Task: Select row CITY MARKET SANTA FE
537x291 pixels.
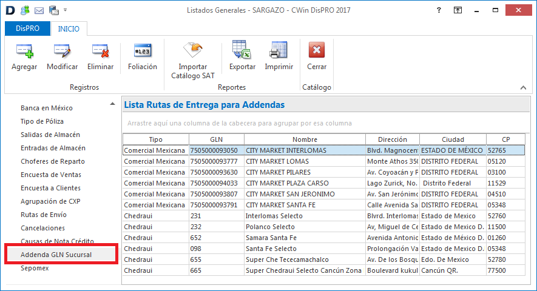Action: [x=323, y=205]
